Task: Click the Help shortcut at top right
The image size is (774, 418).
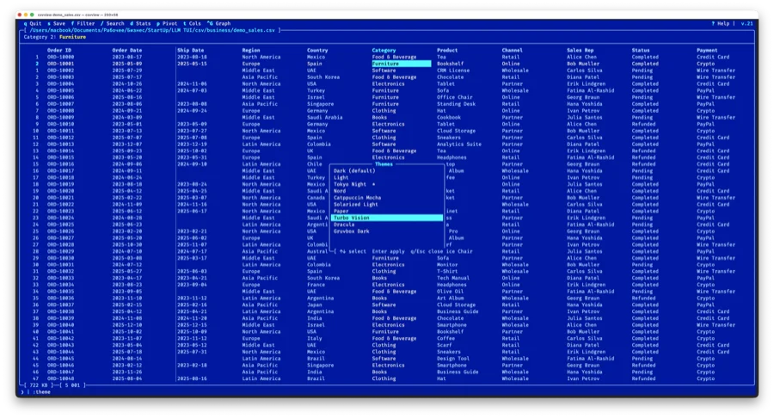Action: [722, 23]
